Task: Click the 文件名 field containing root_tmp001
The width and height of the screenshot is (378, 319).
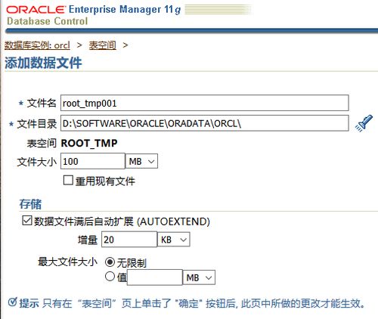Action: (205, 103)
